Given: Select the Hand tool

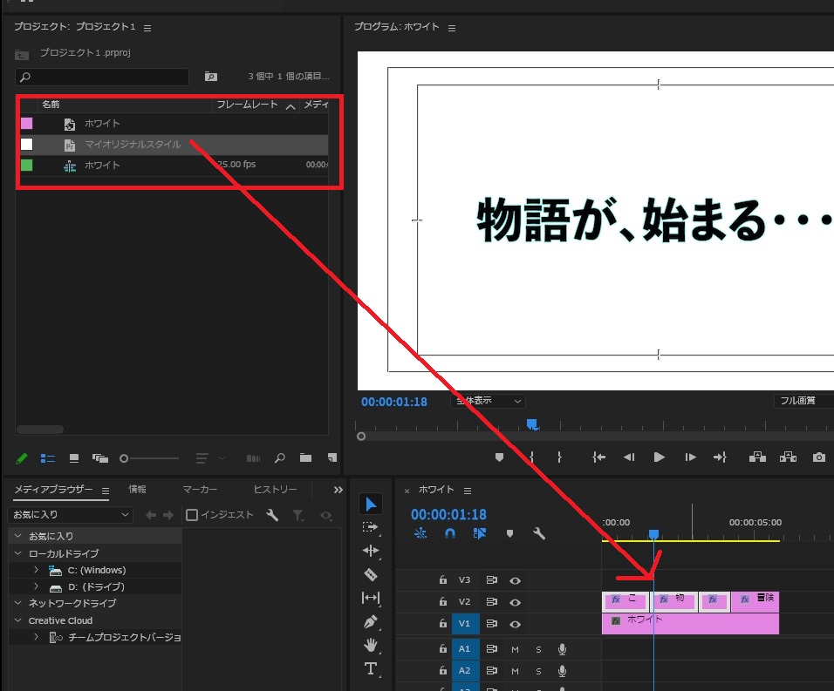Looking at the screenshot, I should (x=371, y=646).
